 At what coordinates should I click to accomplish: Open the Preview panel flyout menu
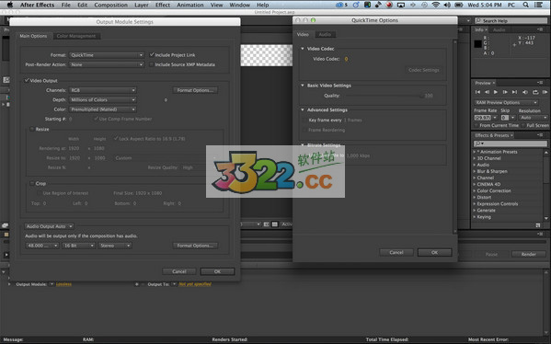click(540, 83)
